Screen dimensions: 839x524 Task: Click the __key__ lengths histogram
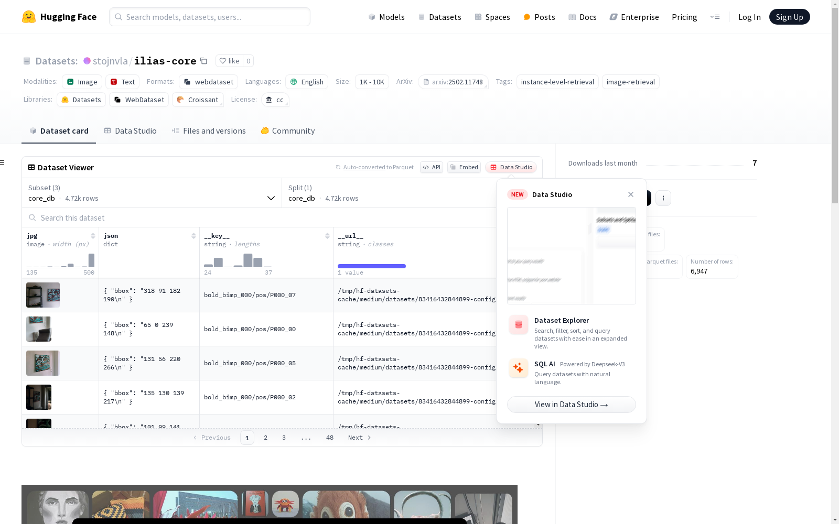point(238,260)
